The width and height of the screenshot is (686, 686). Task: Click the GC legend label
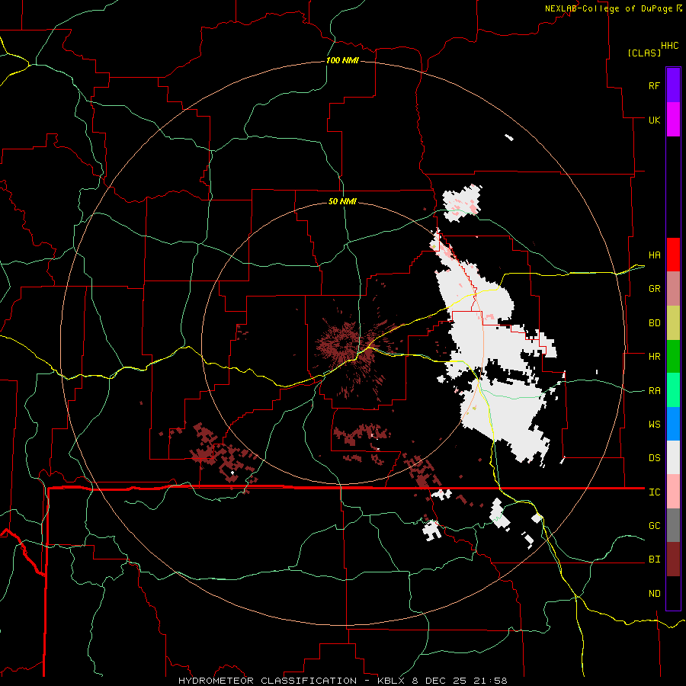click(x=654, y=525)
